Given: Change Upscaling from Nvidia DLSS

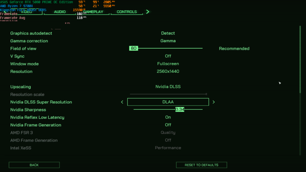Looking at the screenshot, I should coord(168,87).
